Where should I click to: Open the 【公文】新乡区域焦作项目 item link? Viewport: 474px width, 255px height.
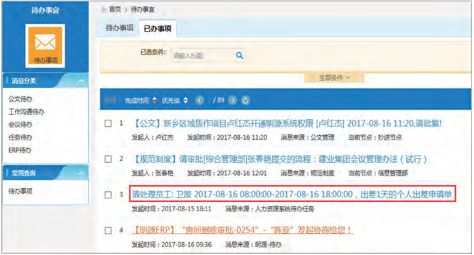[287, 124]
